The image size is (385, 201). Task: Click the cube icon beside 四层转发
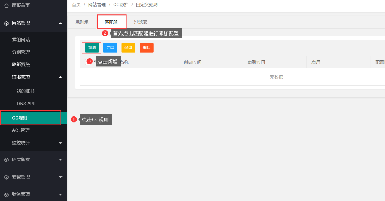point(6,160)
